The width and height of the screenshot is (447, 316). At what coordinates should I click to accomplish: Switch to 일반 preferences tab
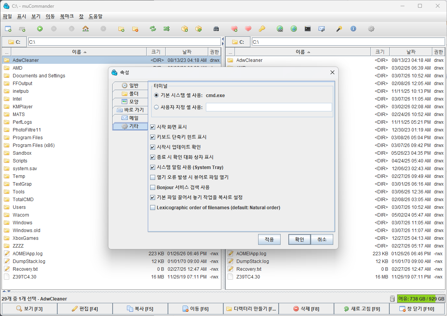coord(130,85)
